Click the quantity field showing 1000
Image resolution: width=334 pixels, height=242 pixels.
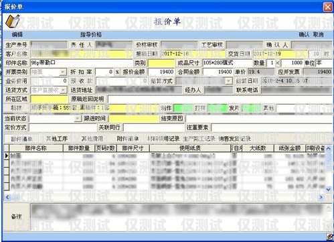(292, 63)
